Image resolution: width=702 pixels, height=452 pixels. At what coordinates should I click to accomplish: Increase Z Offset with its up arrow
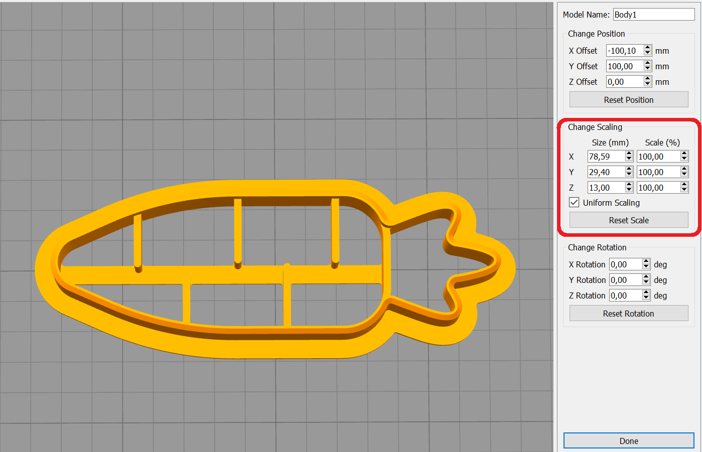(x=648, y=79)
